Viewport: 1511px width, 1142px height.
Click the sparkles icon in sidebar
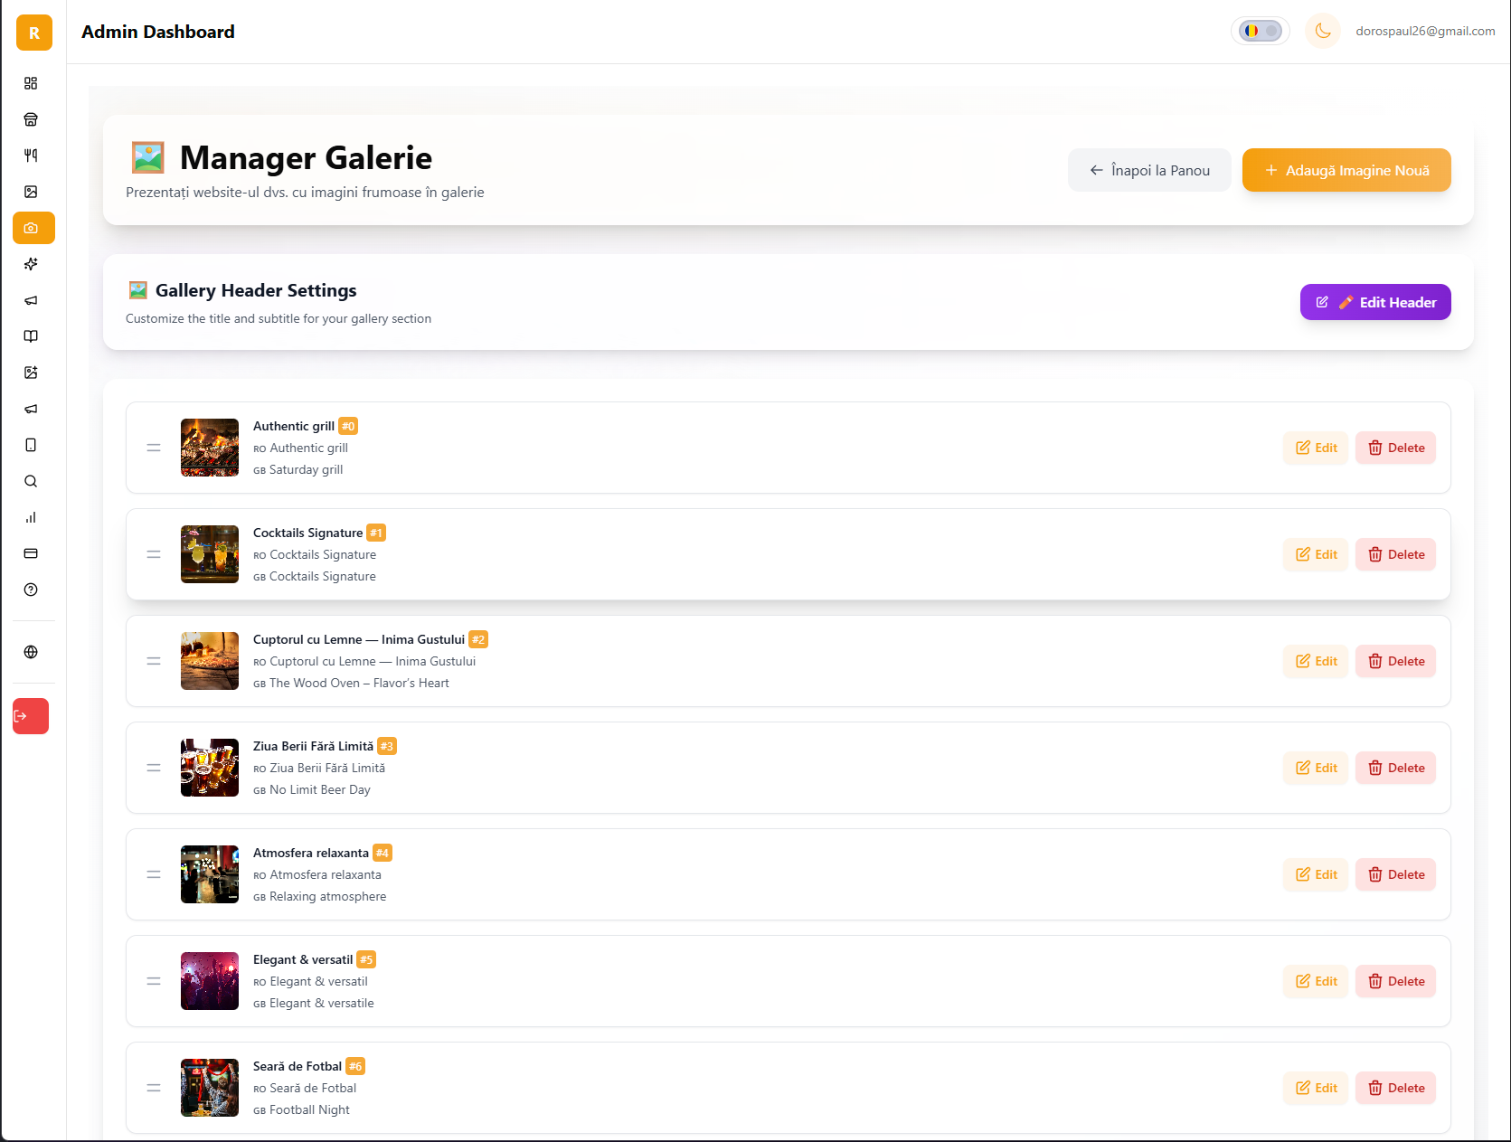tap(31, 264)
